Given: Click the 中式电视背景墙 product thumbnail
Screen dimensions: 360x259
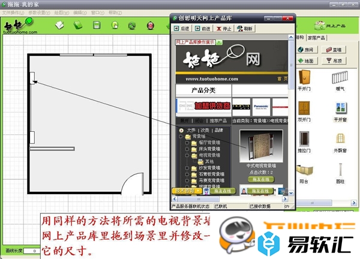Looking at the screenshot, I should point(261,146).
